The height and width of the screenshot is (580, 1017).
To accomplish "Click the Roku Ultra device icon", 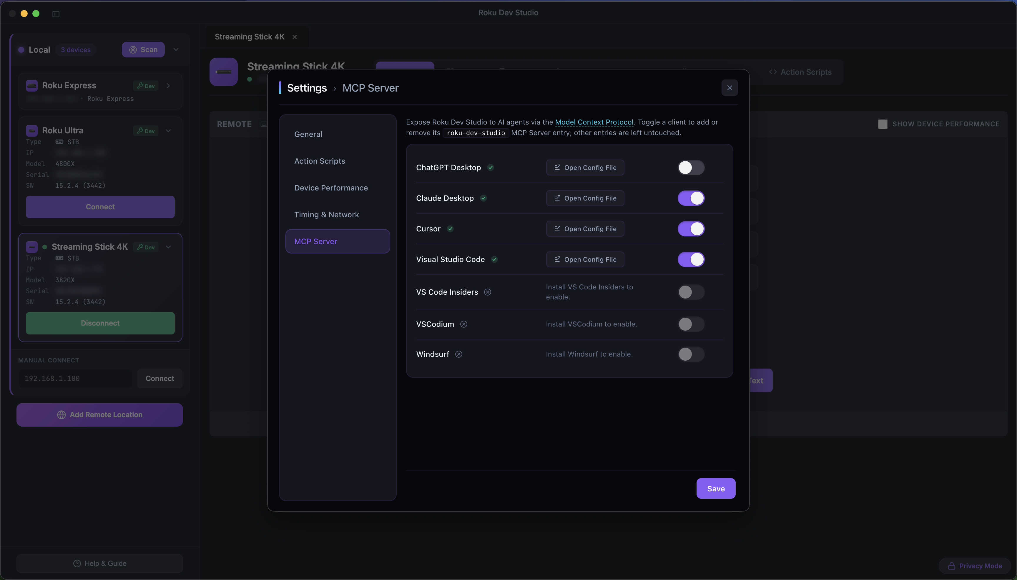I will point(32,130).
